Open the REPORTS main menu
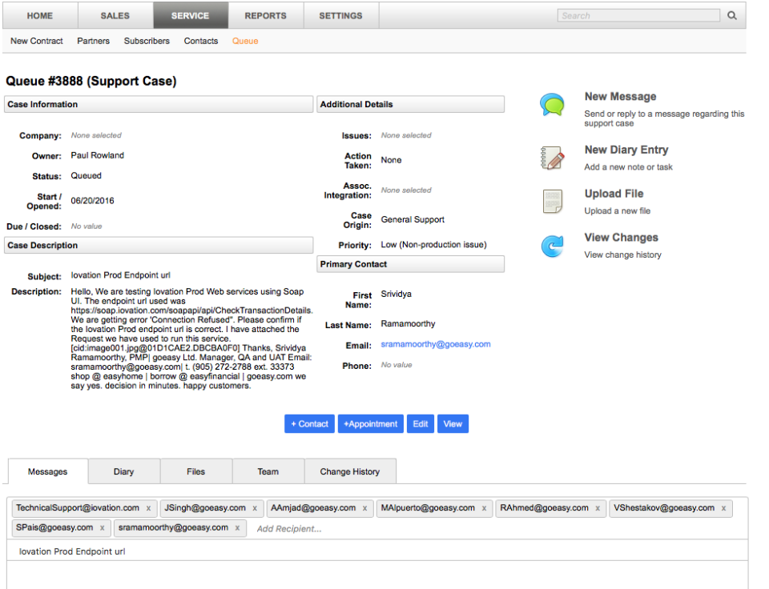The width and height of the screenshot is (769, 589). [265, 16]
